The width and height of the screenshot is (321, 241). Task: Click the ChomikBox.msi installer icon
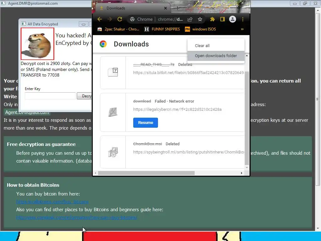113,152
